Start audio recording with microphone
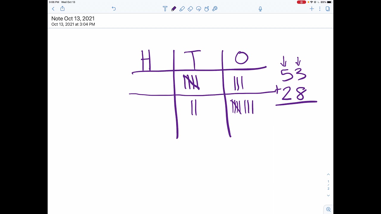Screen dimensions: 381x214 pyautogui.click(x=260, y=9)
